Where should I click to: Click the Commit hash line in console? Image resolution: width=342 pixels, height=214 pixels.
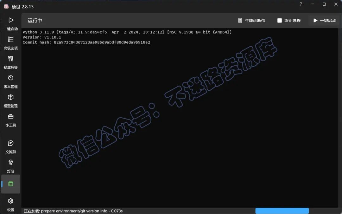(x=86, y=42)
